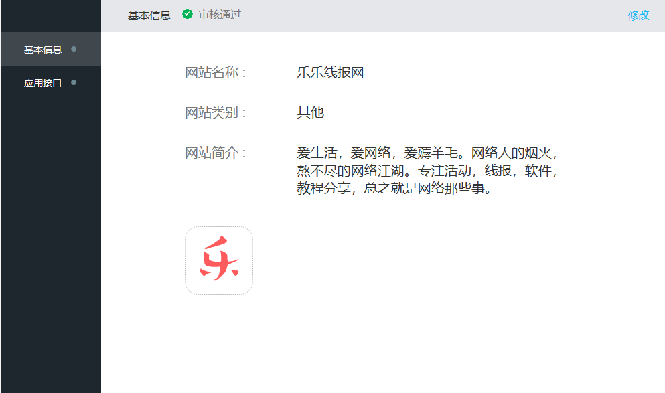
Task: Click the dot indicator beside 应用接口 sidebar item
Action: pos(74,83)
